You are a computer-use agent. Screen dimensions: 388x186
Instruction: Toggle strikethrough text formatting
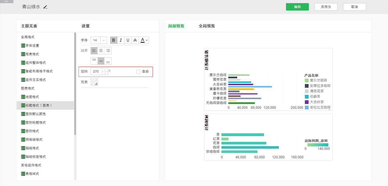coord(135,40)
